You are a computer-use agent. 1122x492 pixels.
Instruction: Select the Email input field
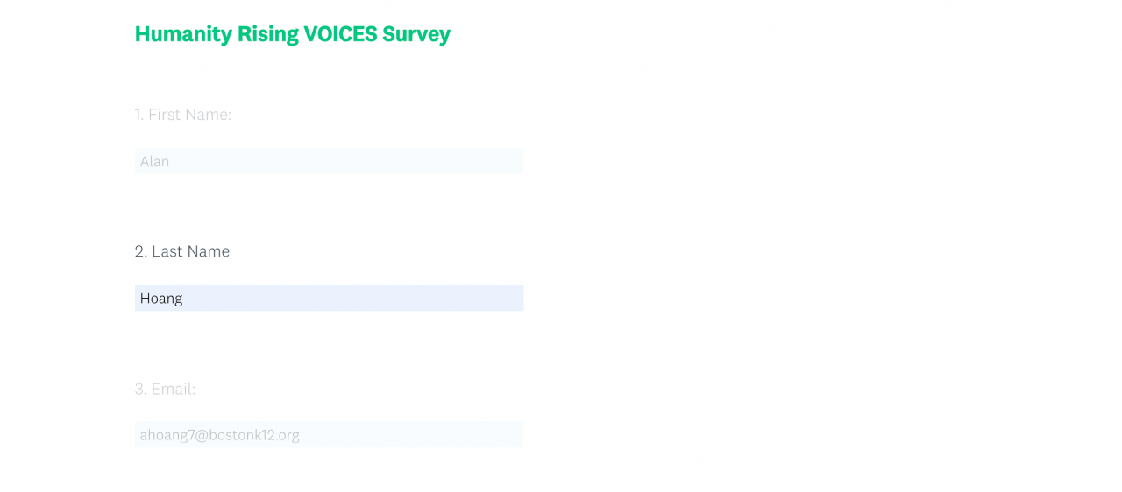coord(329,435)
